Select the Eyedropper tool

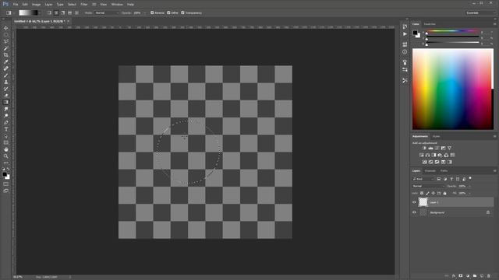click(6, 61)
